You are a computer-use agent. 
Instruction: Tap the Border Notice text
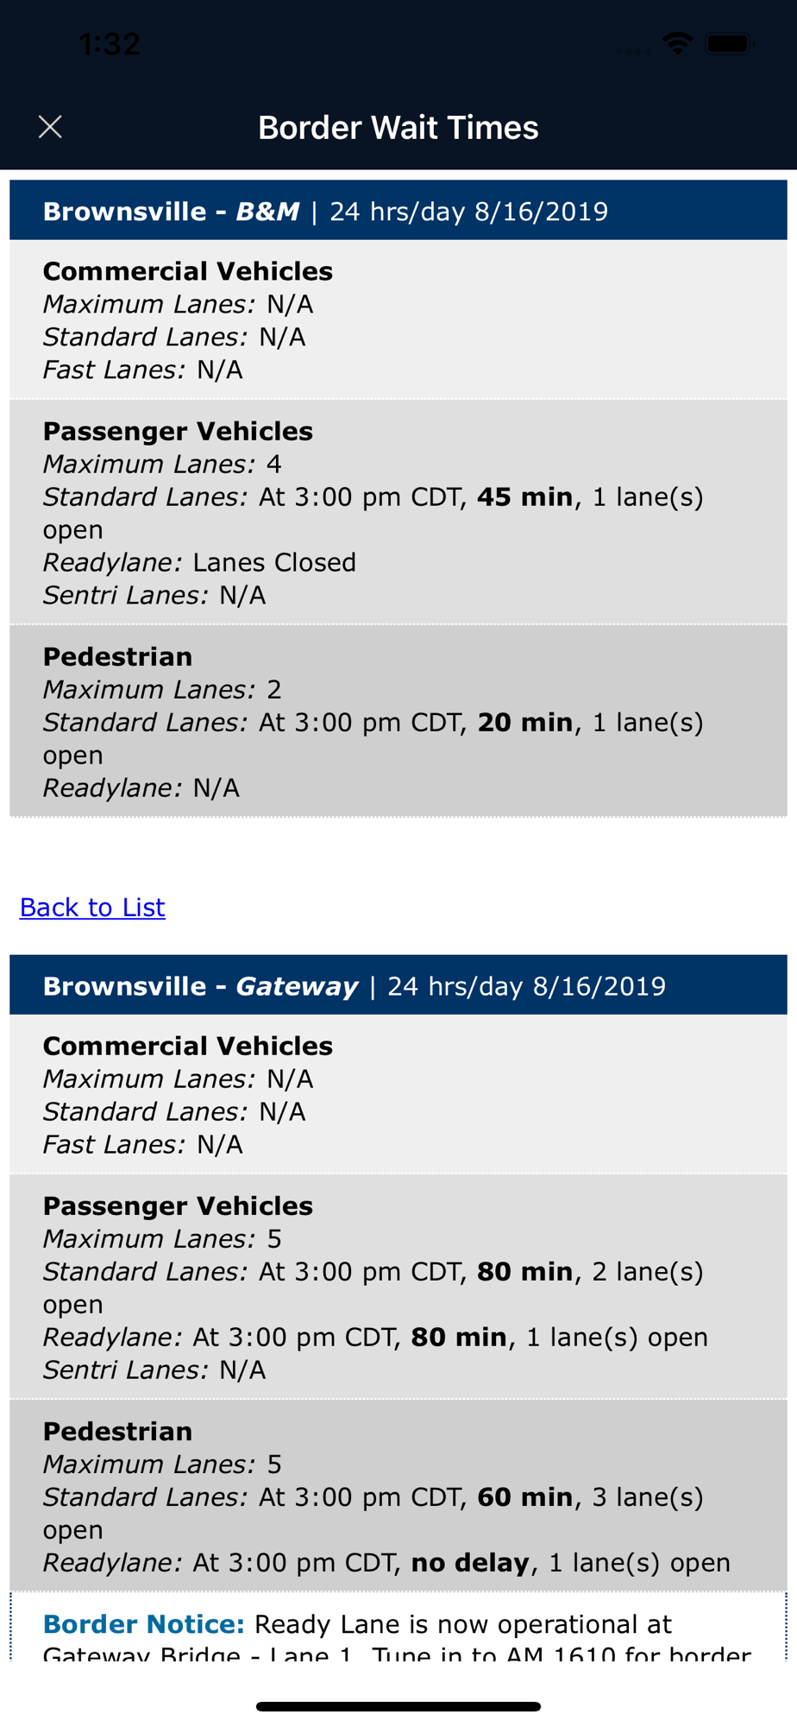pos(398,1637)
